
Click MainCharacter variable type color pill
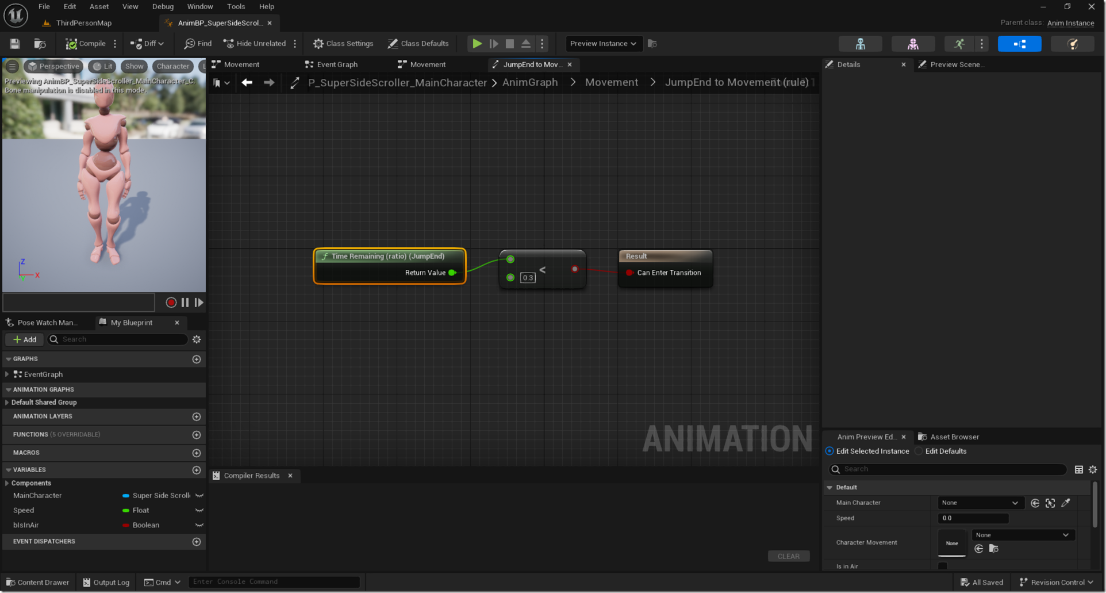126,496
